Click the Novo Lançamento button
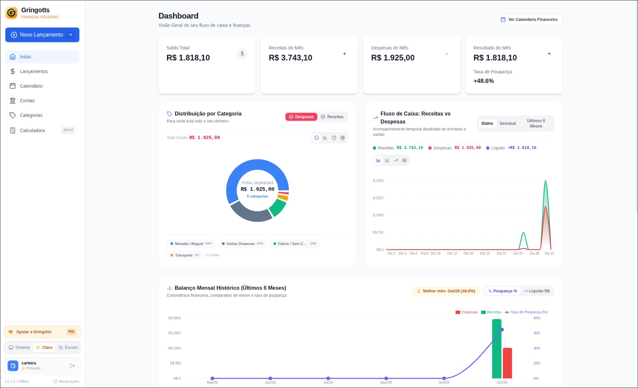The height and width of the screenshot is (388, 638). pyautogui.click(x=42, y=35)
